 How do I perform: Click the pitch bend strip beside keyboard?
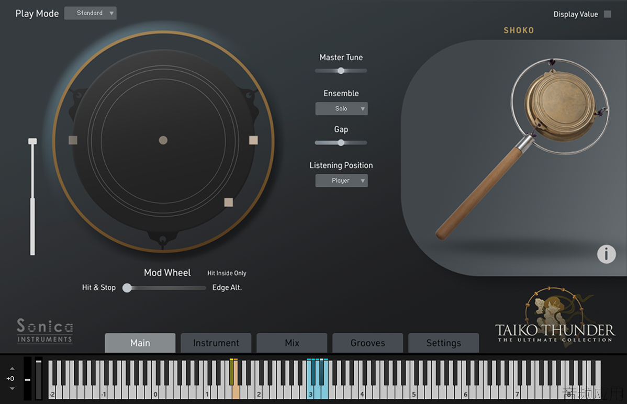tap(27, 378)
